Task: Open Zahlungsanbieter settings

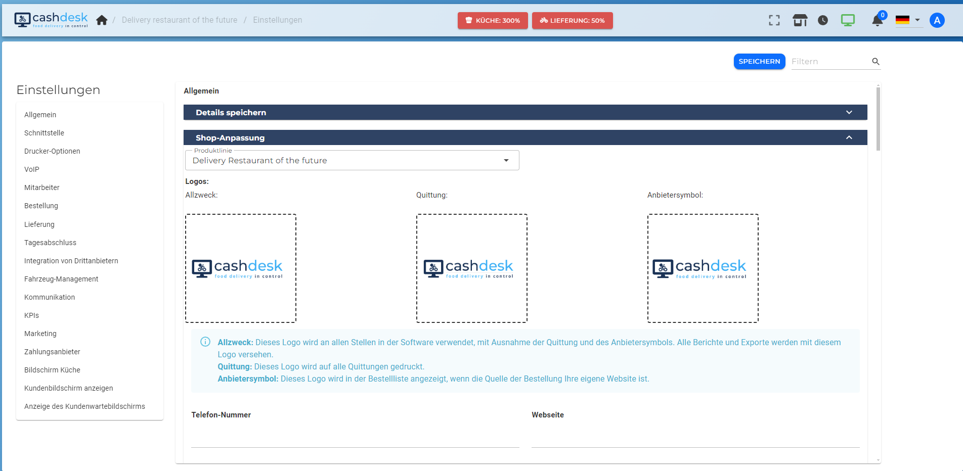Action: pyautogui.click(x=52, y=352)
